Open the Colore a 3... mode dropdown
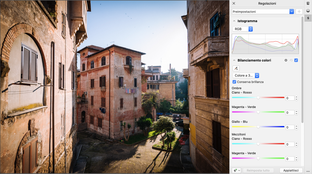 coord(246,75)
